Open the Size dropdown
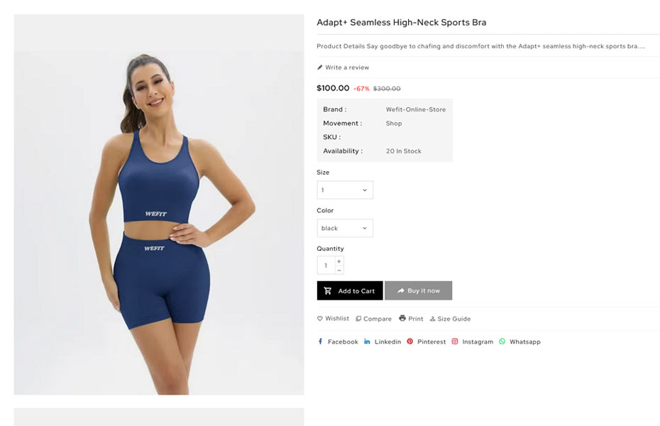Screen dimensions: 660x426 (x=345, y=190)
